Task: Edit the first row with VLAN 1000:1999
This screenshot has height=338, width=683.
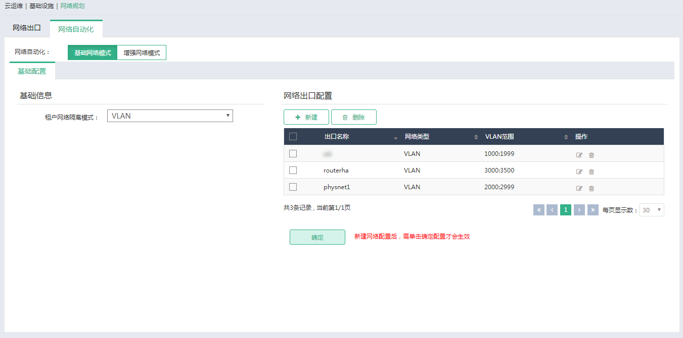Action: click(579, 155)
